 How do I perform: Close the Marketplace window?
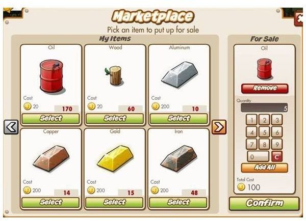[x=299, y=19]
